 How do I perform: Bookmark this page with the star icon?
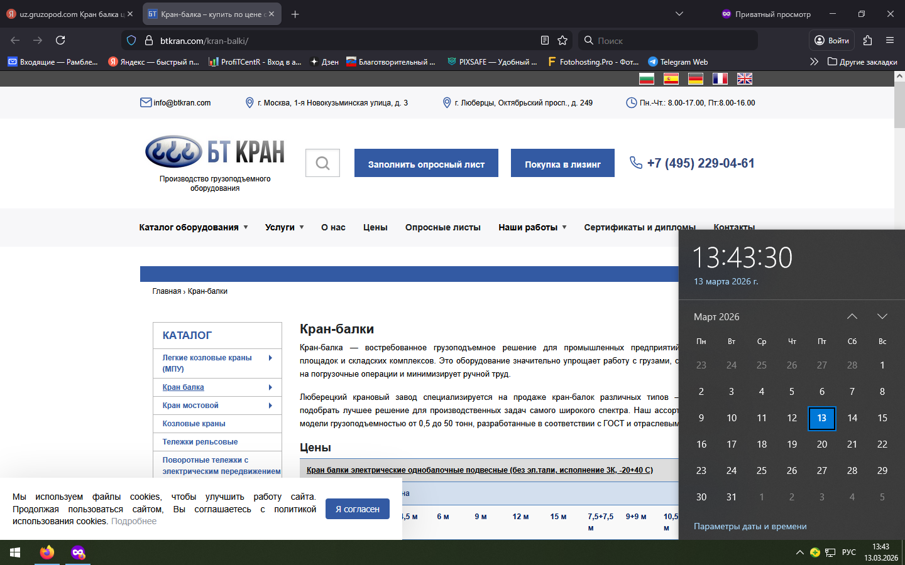pyautogui.click(x=562, y=40)
